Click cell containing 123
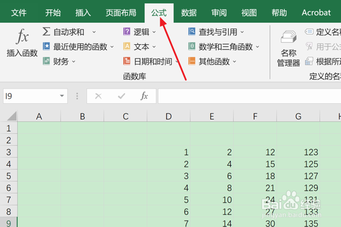This screenshot has width=341, height=227. coord(298,152)
